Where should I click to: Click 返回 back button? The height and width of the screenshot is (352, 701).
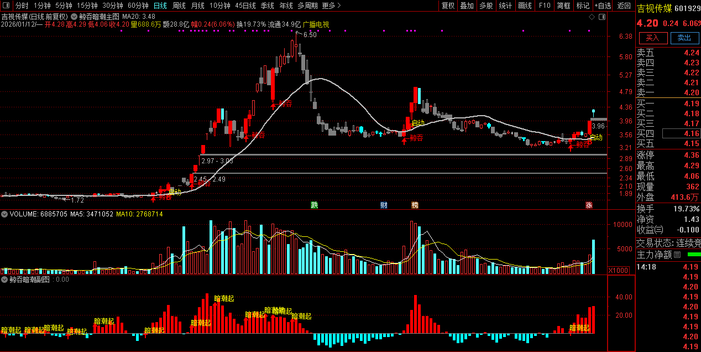(624, 6)
